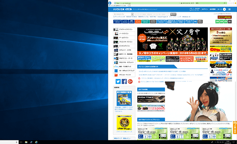Screen dimensions: 237x144
Task: Click the magnifier search button
Action: pos(173,14)
